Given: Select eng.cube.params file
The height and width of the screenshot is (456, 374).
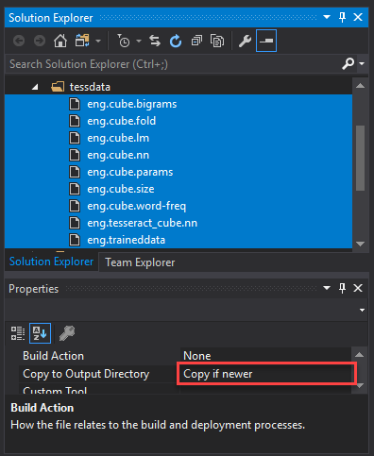Looking at the screenshot, I should (x=130, y=172).
